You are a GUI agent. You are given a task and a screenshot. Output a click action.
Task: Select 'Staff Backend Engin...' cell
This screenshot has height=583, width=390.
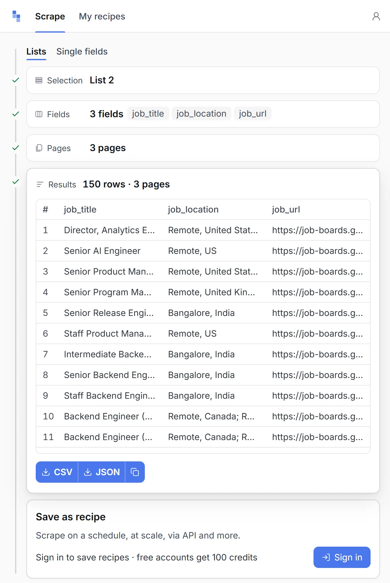[109, 396]
